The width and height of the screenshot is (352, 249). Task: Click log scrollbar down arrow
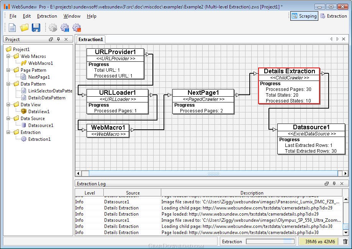[346, 233]
